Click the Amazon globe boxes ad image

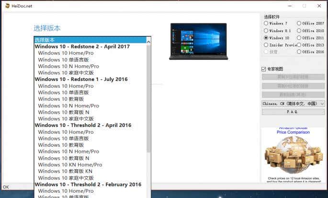(294, 155)
